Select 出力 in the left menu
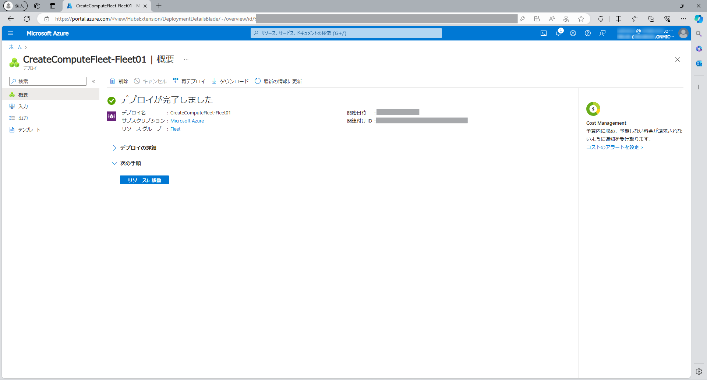707x380 pixels. [50, 118]
